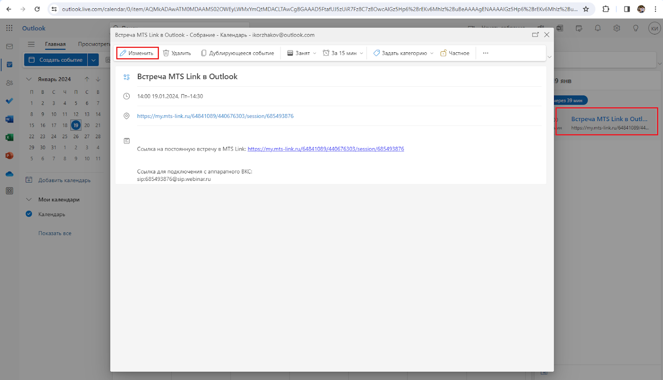Select January 31 in mini calendar

(x=53, y=147)
